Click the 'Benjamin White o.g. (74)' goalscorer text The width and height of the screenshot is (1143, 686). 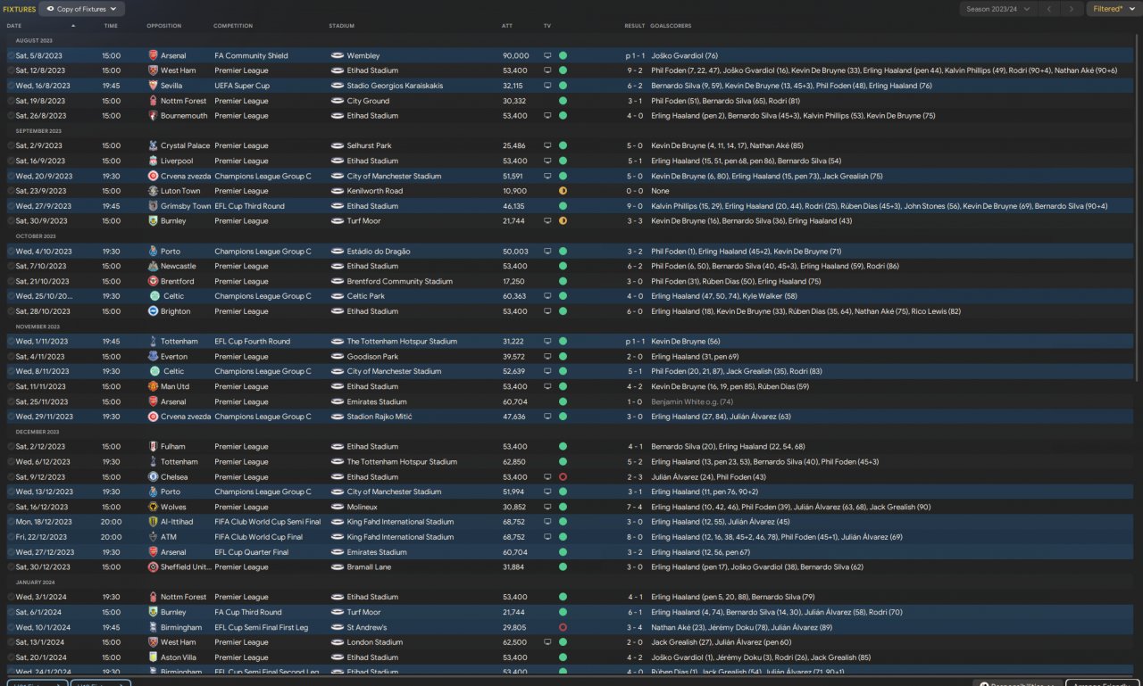point(694,401)
